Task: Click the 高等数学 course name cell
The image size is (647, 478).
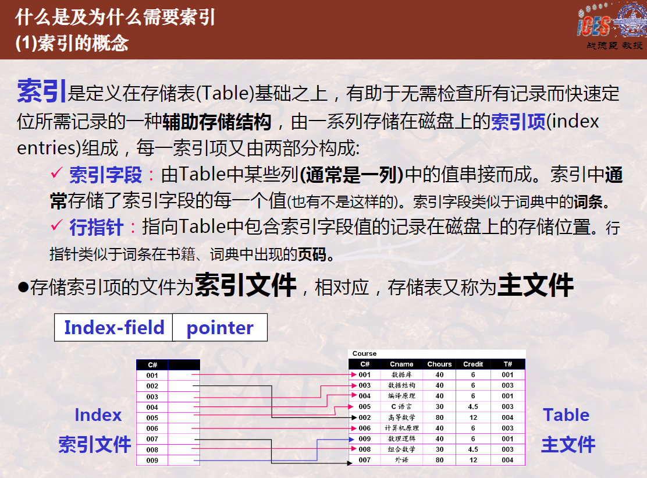Action: pos(401,417)
